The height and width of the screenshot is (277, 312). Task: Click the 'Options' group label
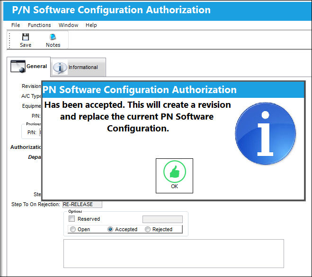[75, 211]
